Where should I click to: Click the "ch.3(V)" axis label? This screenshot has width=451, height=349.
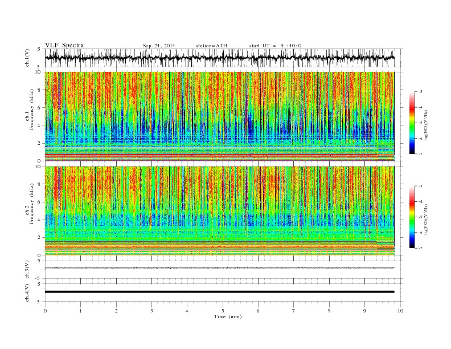[x=27, y=270]
